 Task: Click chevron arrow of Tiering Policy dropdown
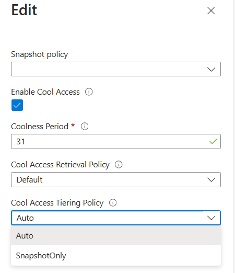[211, 218]
